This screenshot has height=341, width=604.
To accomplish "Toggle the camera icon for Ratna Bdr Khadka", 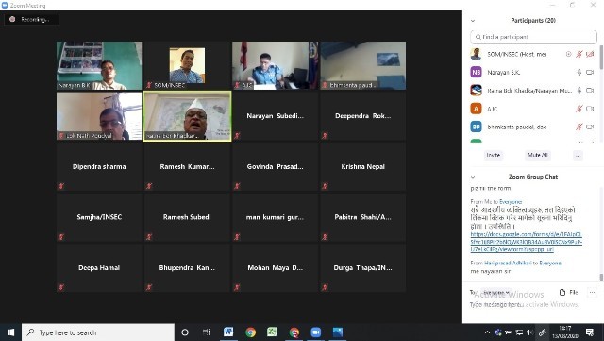I will pos(590,91).
